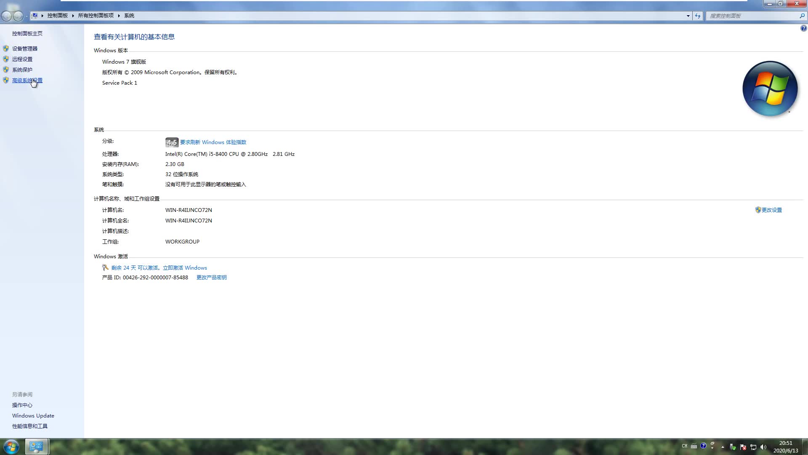Click CH input language indicator

coord(684,446)
